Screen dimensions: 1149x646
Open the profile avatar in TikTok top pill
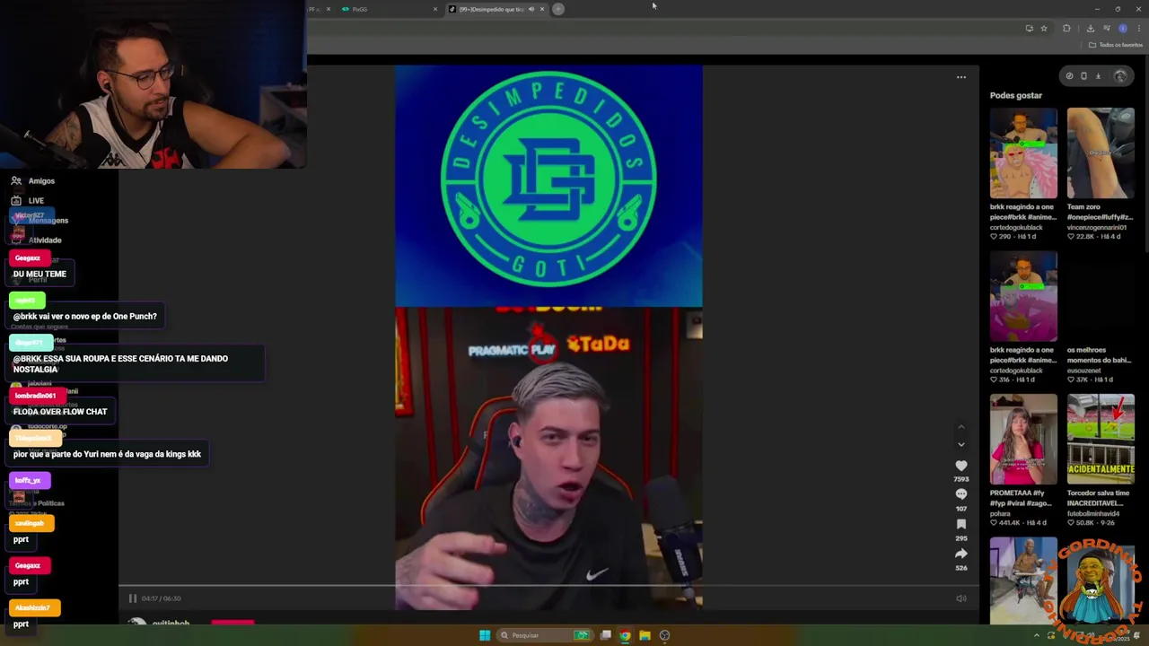click(x=1120, y=76)
